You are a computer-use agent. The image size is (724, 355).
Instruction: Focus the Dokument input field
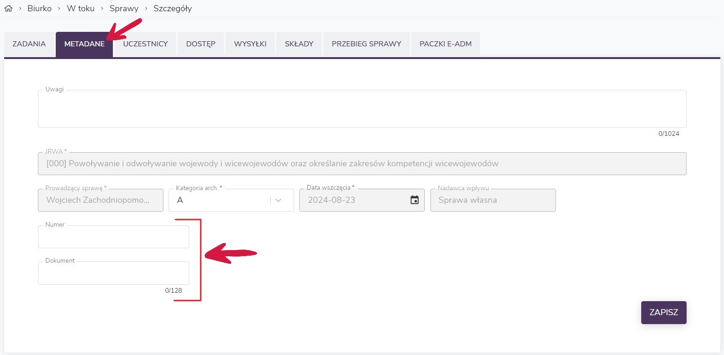tap(113, 274)
